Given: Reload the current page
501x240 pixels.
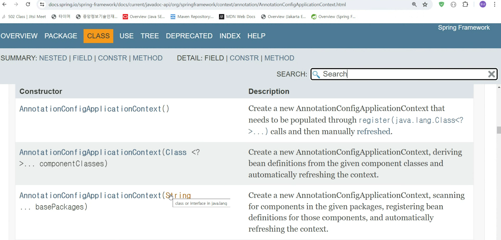Looking at the screenshot, I should click(x=28, y=4).
